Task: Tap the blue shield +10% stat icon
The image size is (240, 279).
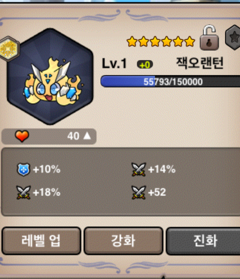Action: pos(23,169)
